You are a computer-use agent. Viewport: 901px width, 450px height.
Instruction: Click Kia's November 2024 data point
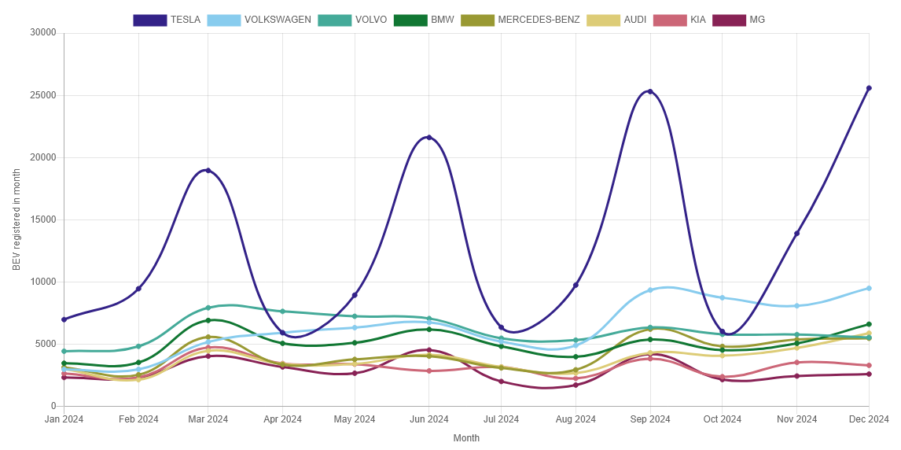click(796, 363)
